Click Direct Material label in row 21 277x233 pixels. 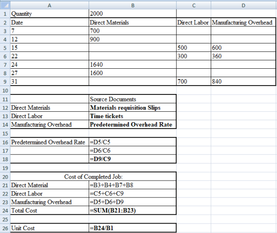click(49, 185)
